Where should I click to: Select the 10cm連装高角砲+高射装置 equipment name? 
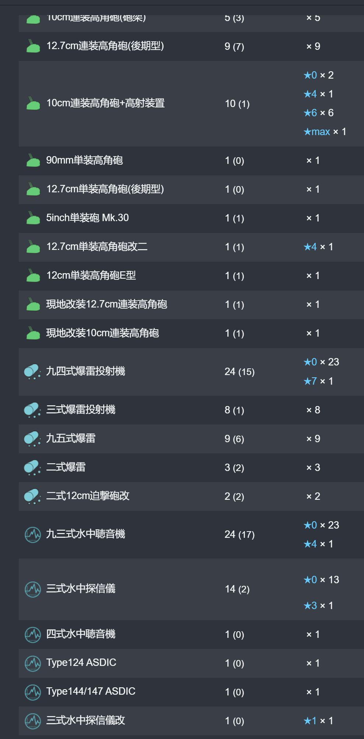[x=105, y=103]
